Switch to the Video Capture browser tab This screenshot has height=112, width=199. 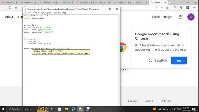(x=65, y=2)
